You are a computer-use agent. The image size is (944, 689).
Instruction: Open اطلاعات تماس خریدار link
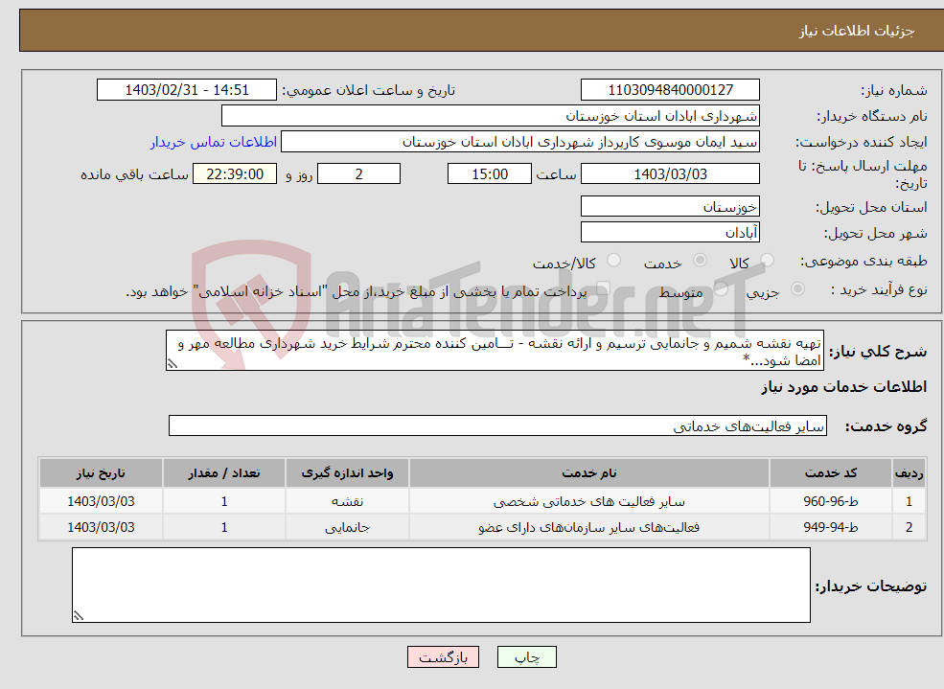214,142
